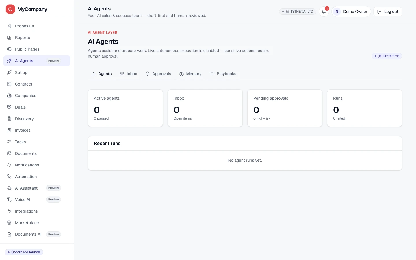Viewport: 416px width, 260px height.
Task: Click the Public Pages globe icon
Action: click(9, 49)
